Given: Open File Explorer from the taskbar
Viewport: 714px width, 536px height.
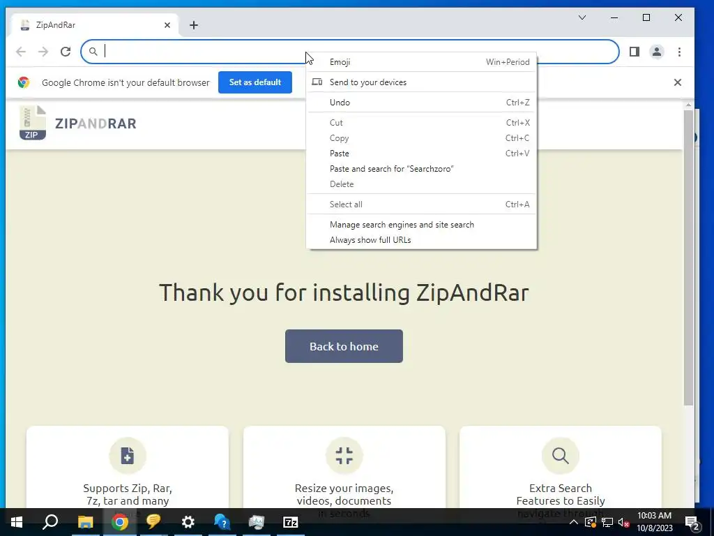Looking at the screenshot, I should click(85, 522).
